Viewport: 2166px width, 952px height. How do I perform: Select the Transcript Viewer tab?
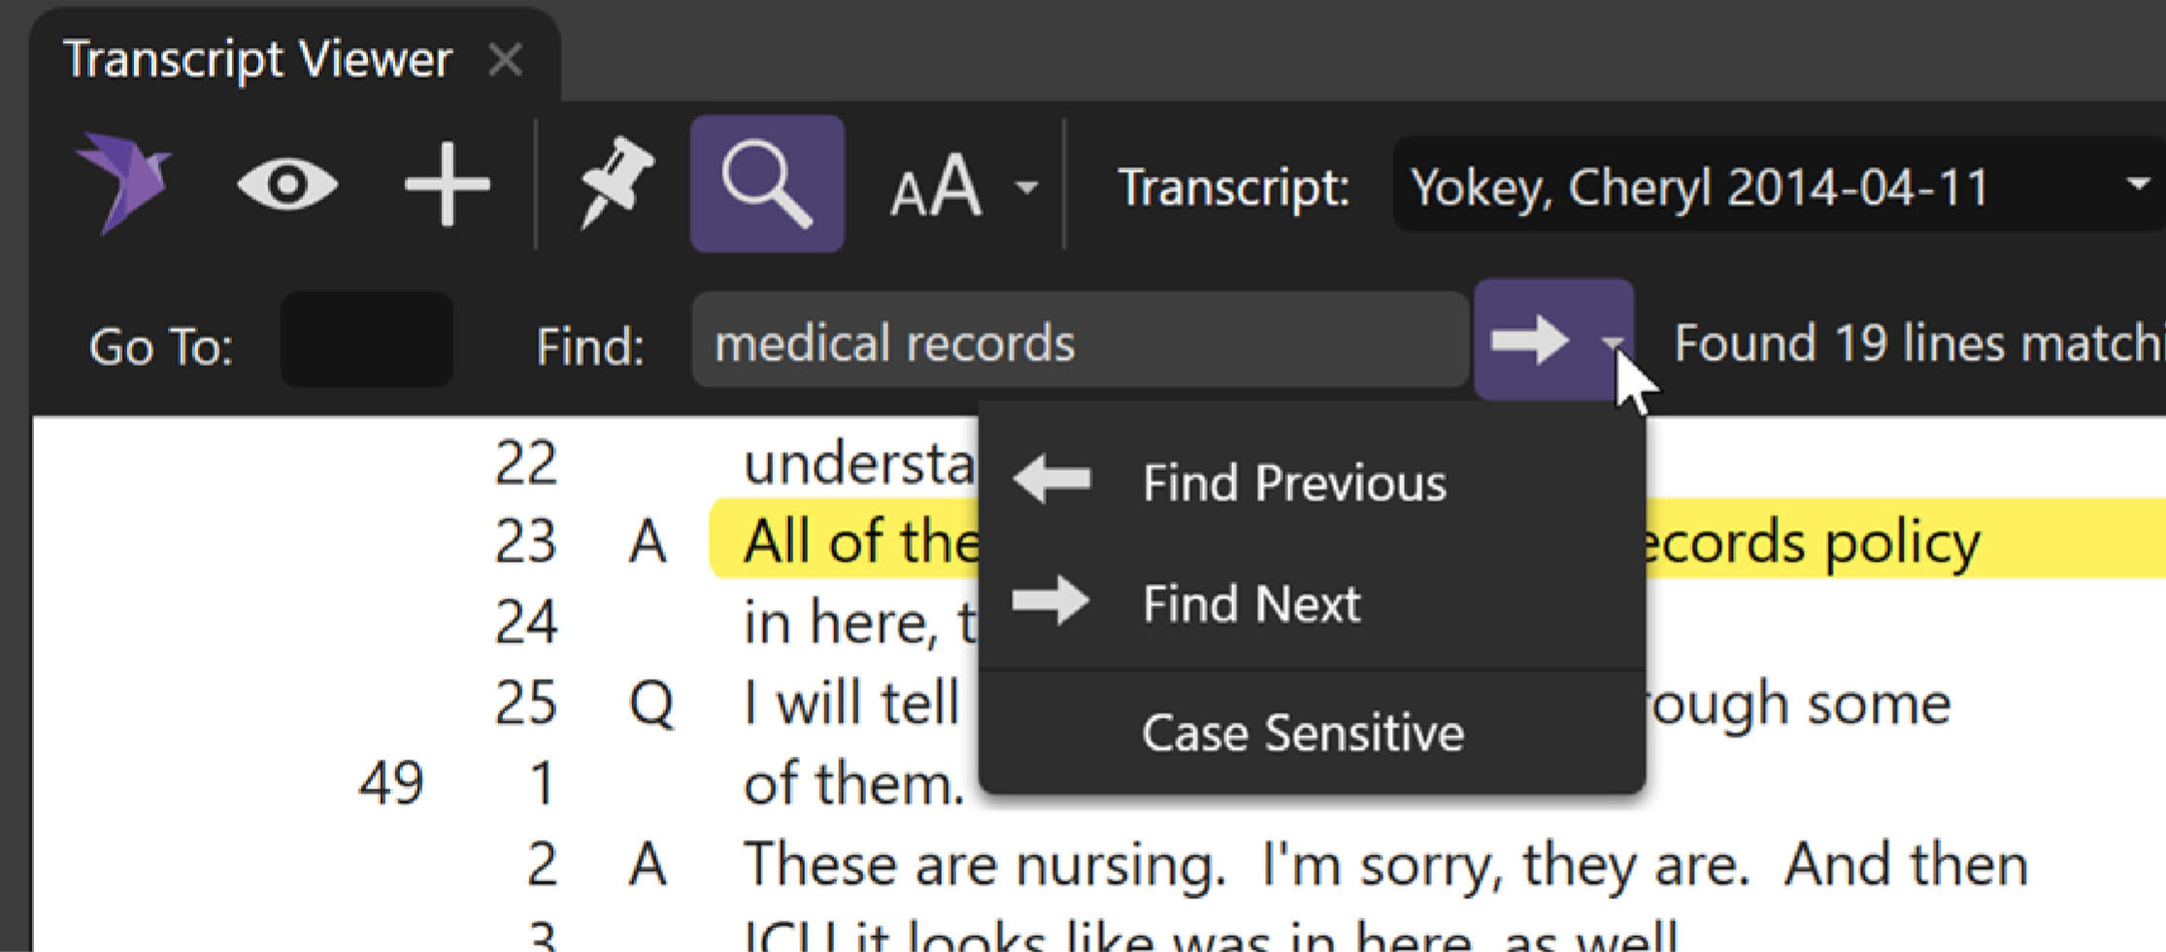pyautogui.click(x=257, y=60)
